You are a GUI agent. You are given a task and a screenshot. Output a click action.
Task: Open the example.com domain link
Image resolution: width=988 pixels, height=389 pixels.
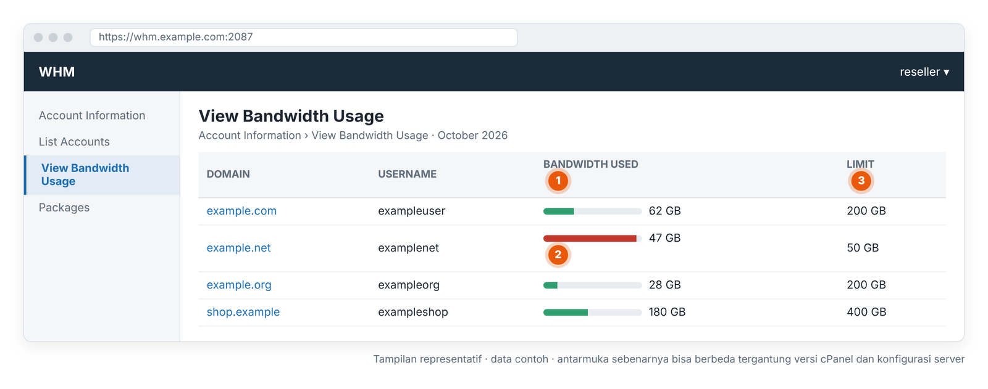click(241, 211)
